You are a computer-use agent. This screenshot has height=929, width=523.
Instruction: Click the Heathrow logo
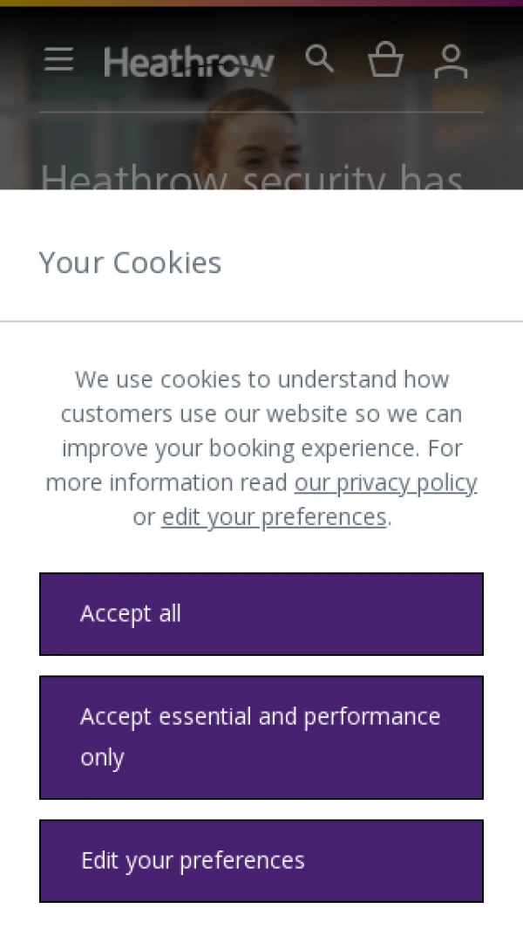tap(188, 62)
